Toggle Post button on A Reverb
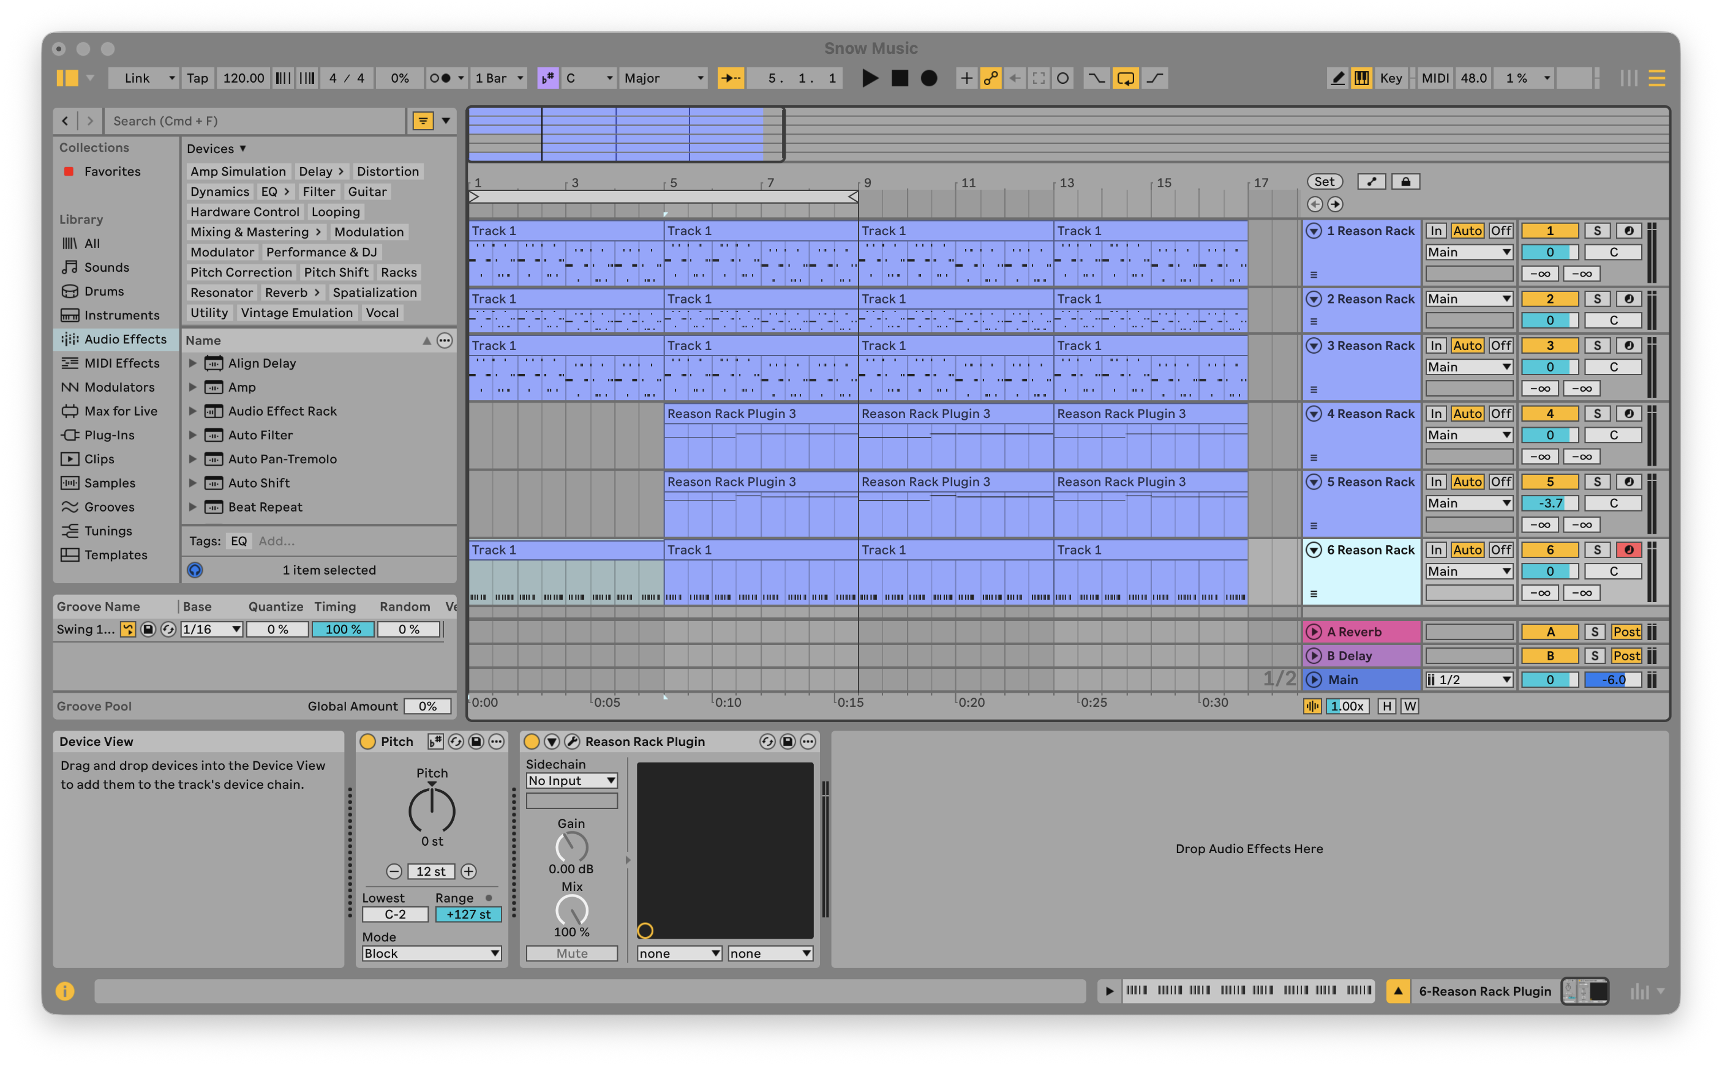The width and height of the screenshot is (1722, 1066). click(x=1626, y=632)
